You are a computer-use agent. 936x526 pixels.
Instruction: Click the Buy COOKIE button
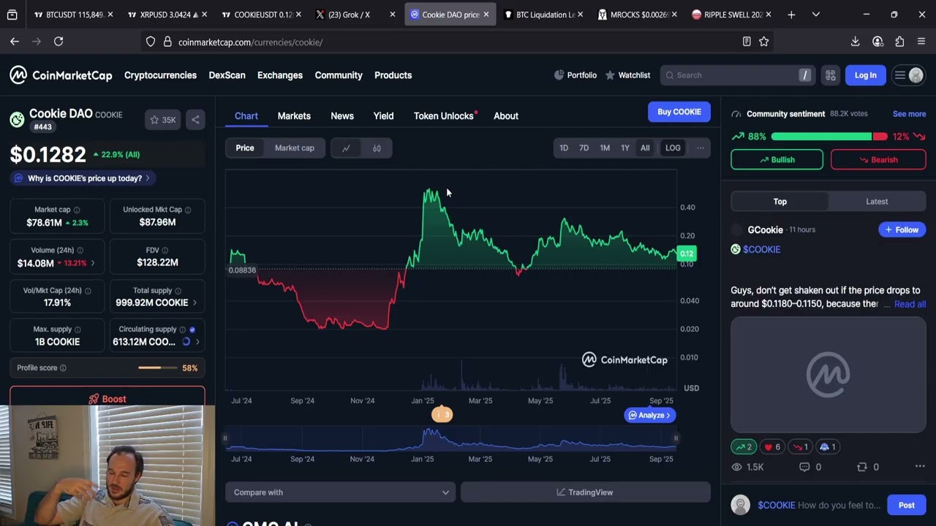click(x=679, y=112)
